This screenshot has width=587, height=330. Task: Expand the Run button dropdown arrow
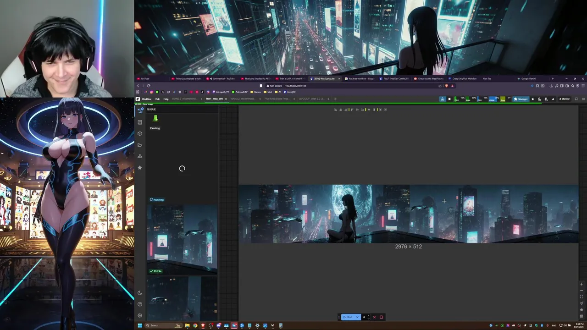point(357,317)
